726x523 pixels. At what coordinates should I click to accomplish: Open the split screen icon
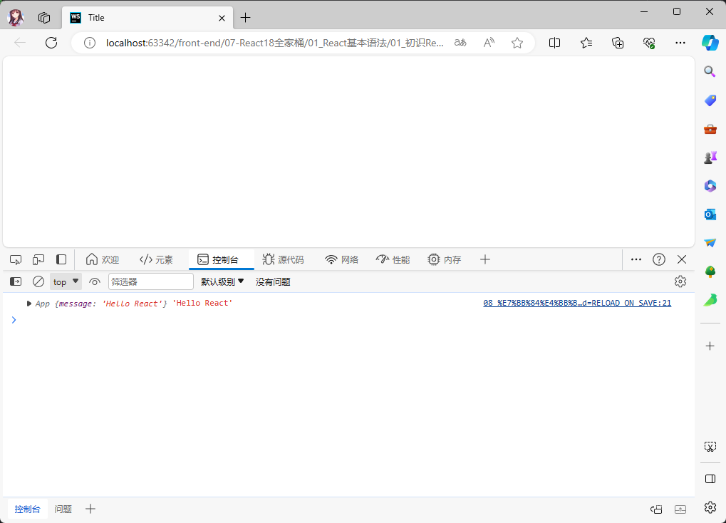point(554,43)
